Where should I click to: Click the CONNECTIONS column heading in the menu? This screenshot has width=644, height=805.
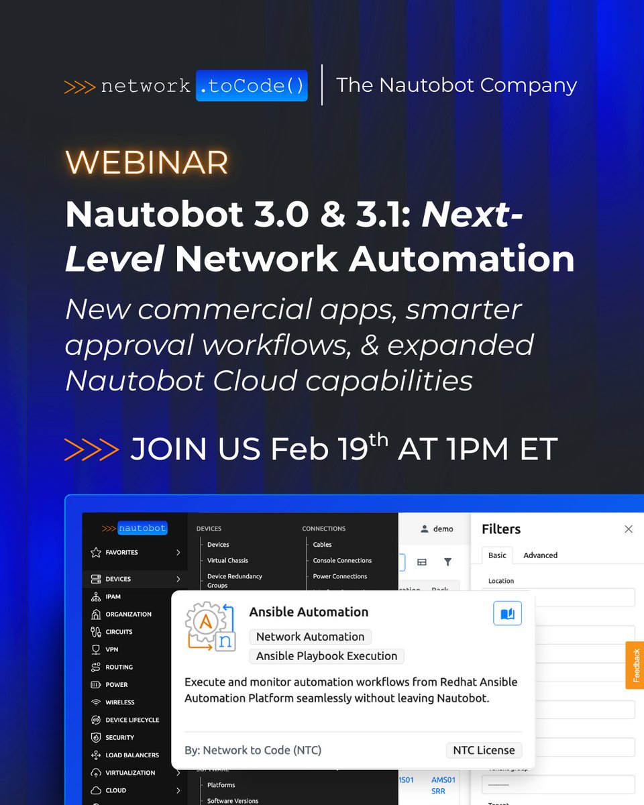[324, 529]
